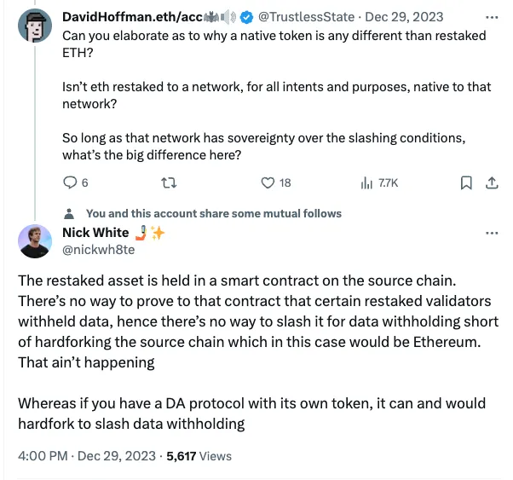Screen dimensions: 513x480
Task: View analytics icon showing 7.7K views
Action: click(366, 182)
